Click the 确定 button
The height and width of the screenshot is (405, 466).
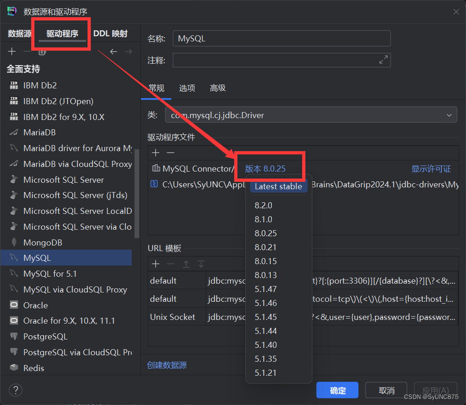point(338,390)
